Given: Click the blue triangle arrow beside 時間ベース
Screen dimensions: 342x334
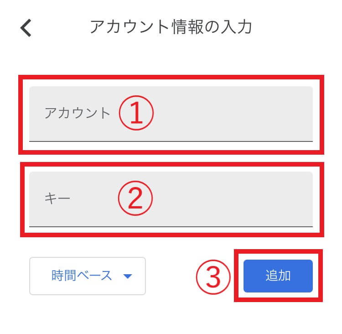Looking at the screenshot, I should click(128, 276).
